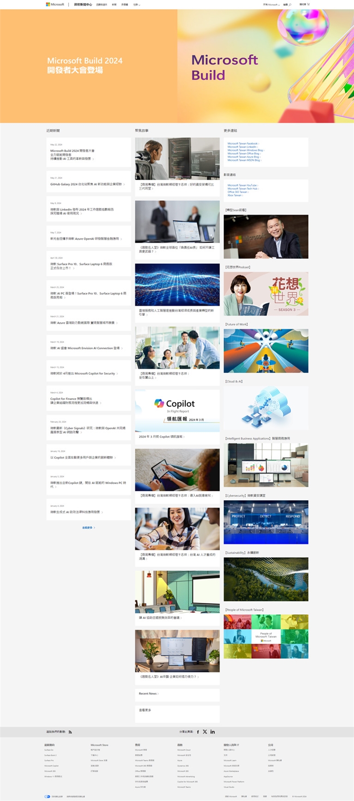
Task: Click the privacy choices toggle icon in footer
Action: 47,796
